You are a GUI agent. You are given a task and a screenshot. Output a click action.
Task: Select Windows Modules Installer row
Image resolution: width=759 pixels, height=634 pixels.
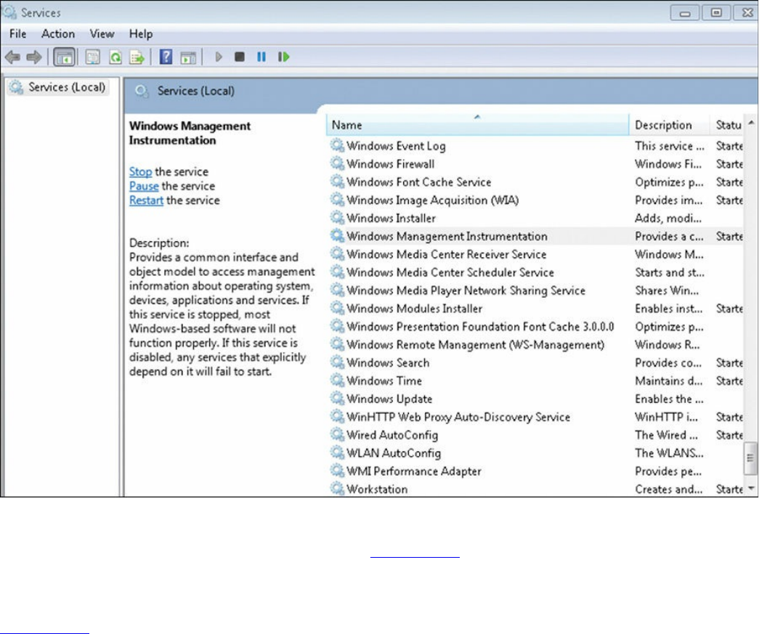(536, 309)
